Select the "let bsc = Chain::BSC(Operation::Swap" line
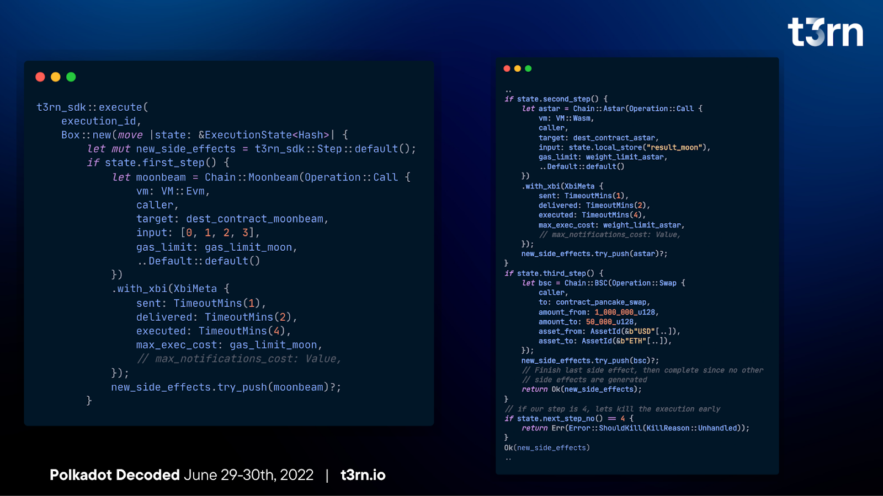The height and width of the screenshot is (496, 883). pyautogui.click(x=604, y=283)
